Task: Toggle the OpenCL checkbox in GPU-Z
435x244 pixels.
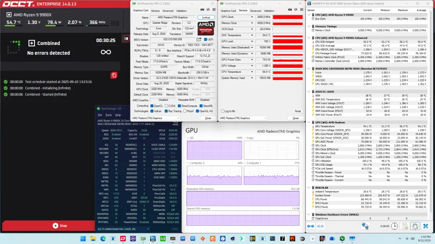Action: [152, 105]
